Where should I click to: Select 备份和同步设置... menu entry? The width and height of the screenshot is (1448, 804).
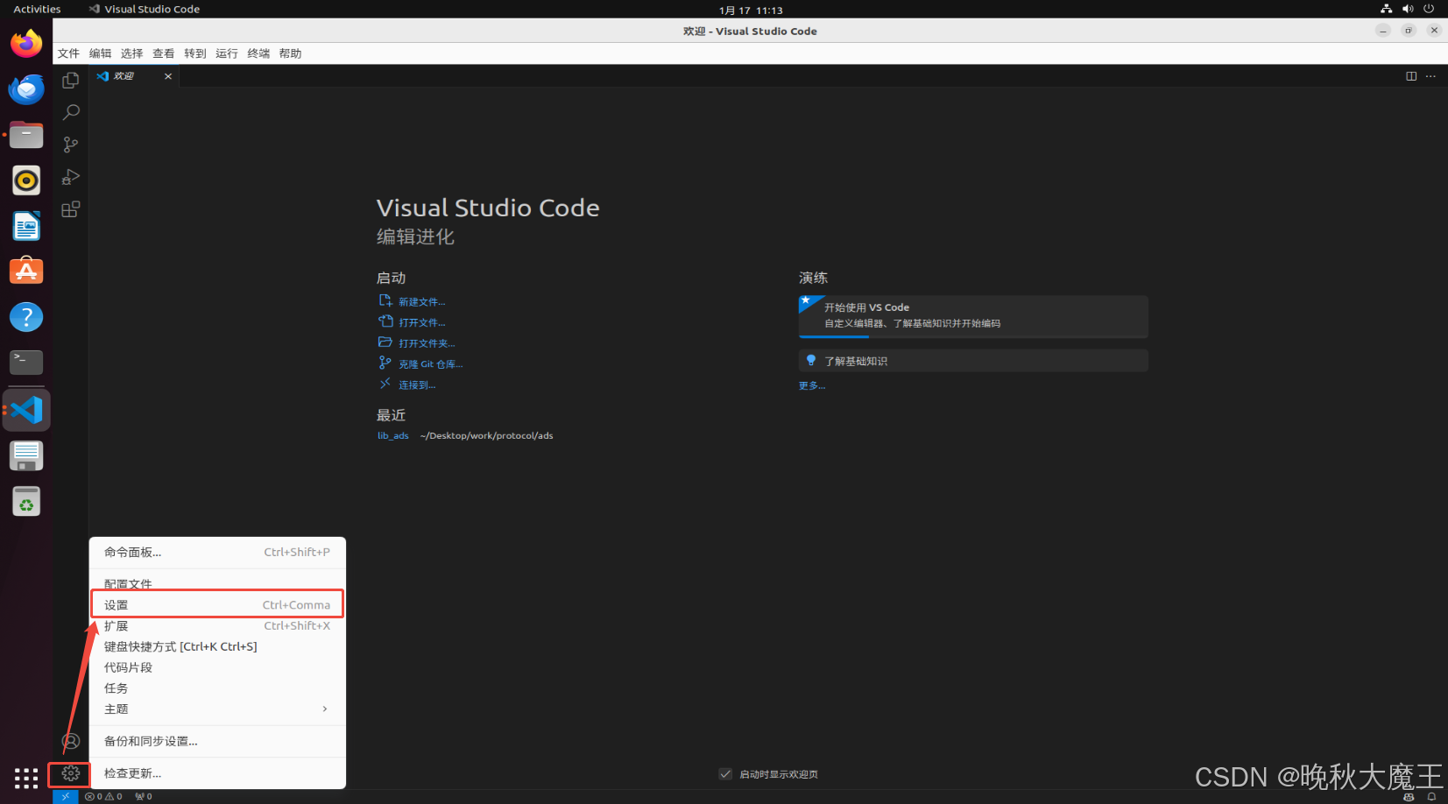click(217, 741)
